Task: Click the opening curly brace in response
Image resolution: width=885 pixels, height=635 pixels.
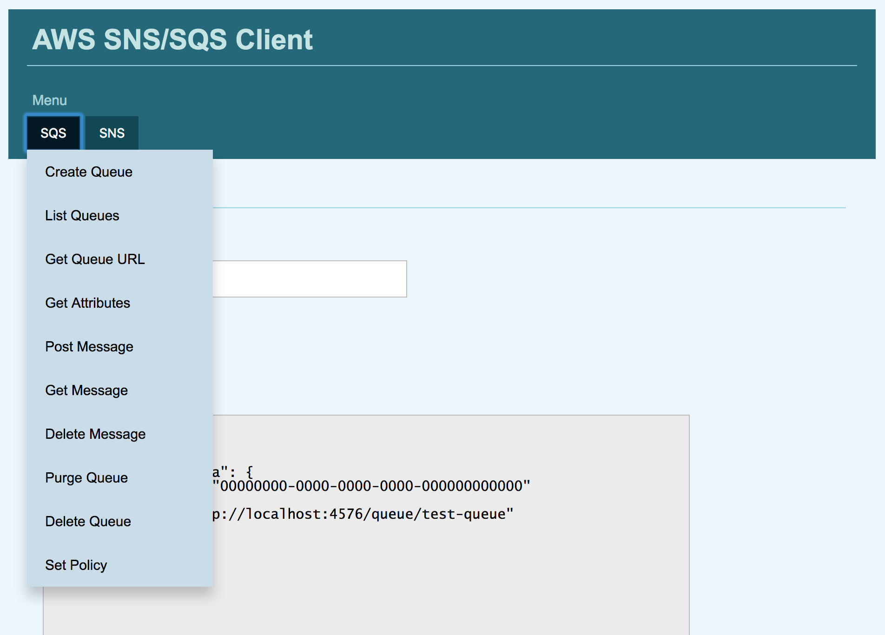Action: pyautogui.click(x=250, y=472)
